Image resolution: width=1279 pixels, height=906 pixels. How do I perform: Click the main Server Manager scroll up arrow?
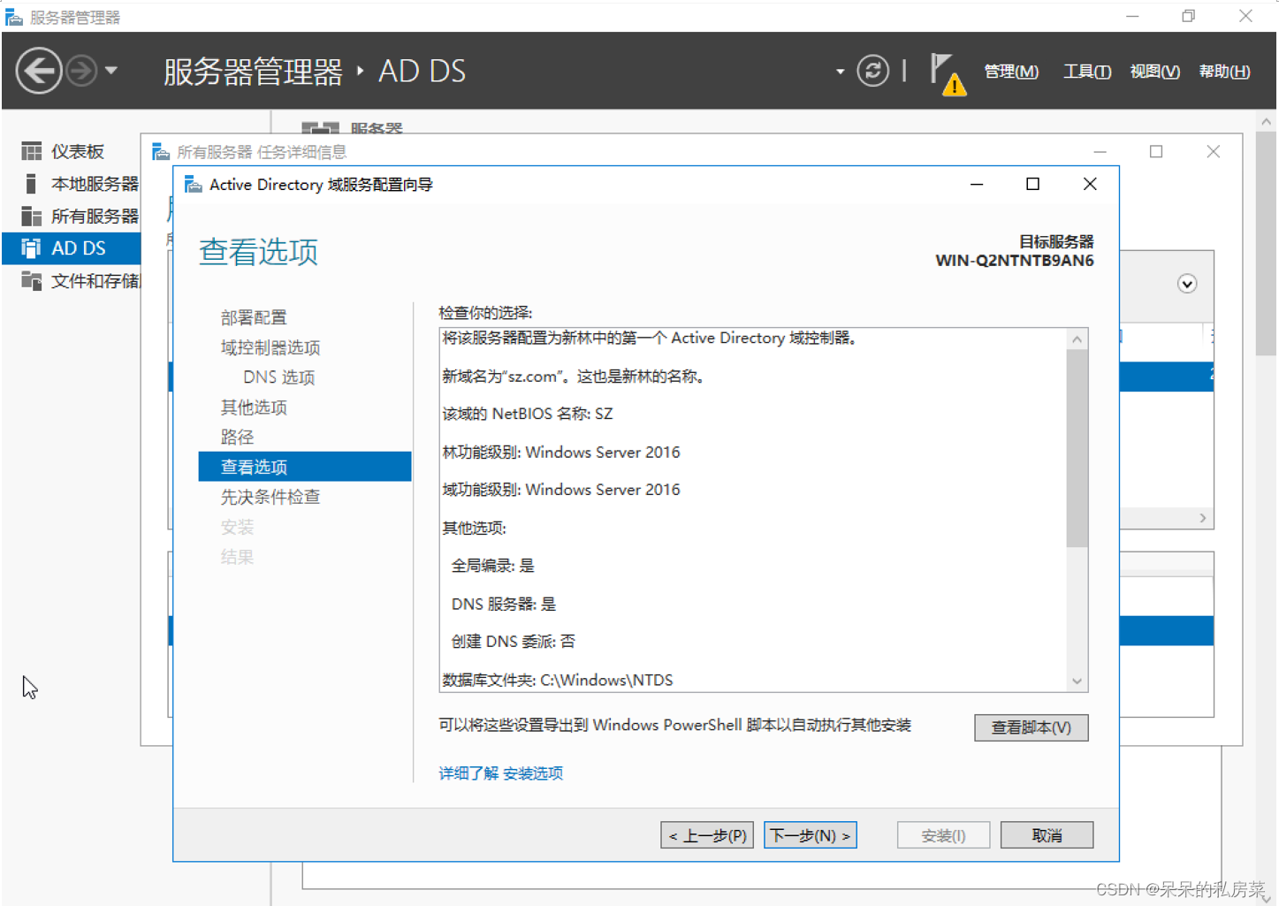[x=1267, y=122]
